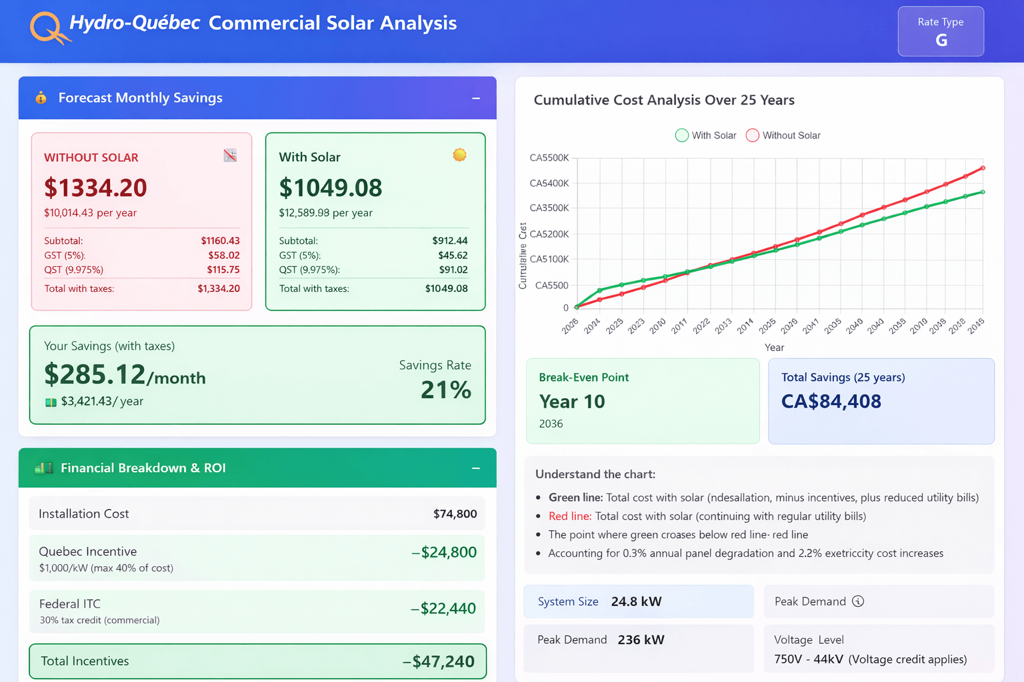Click the Total Incentives row
This screenshot has width=1024, height=682.
[x=257, y=661]
